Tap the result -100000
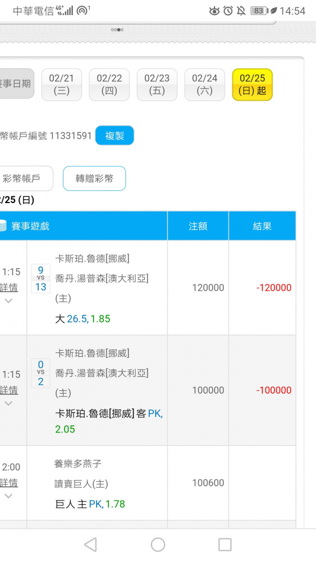This screenshot has height=561, width=316. pos(274,390)
